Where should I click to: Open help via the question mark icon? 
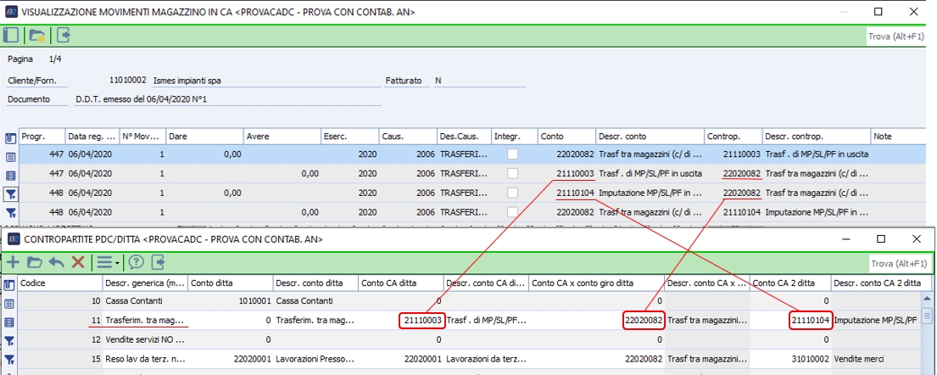135,262
